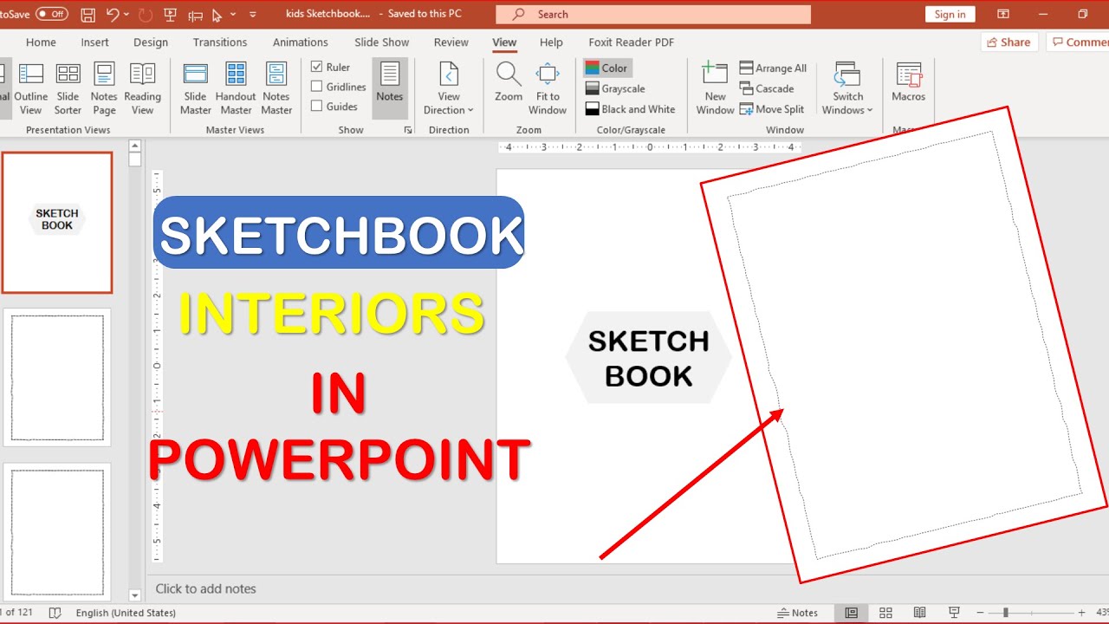Open a New Window
This screenshot has width=1109, height=624.
point(715,88)
